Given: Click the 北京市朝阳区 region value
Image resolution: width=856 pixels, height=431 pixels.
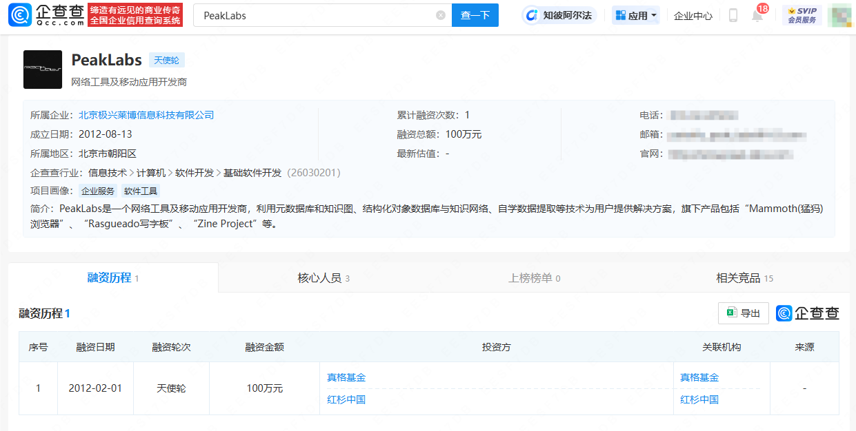Looking at the screenshot, I should [108, 154].
